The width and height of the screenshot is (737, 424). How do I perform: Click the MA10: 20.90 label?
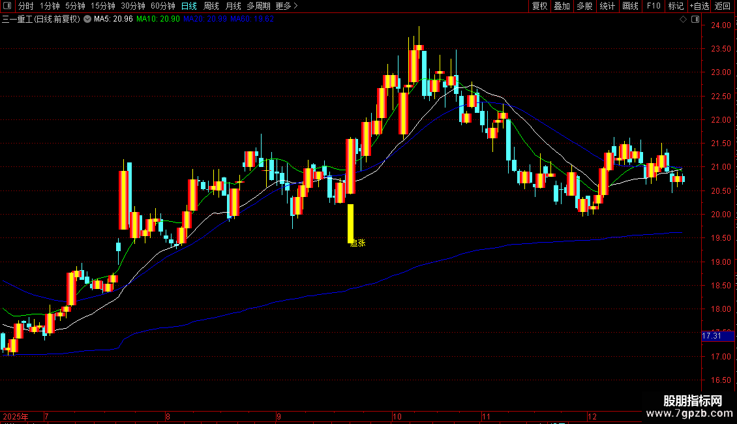point(158,20)
